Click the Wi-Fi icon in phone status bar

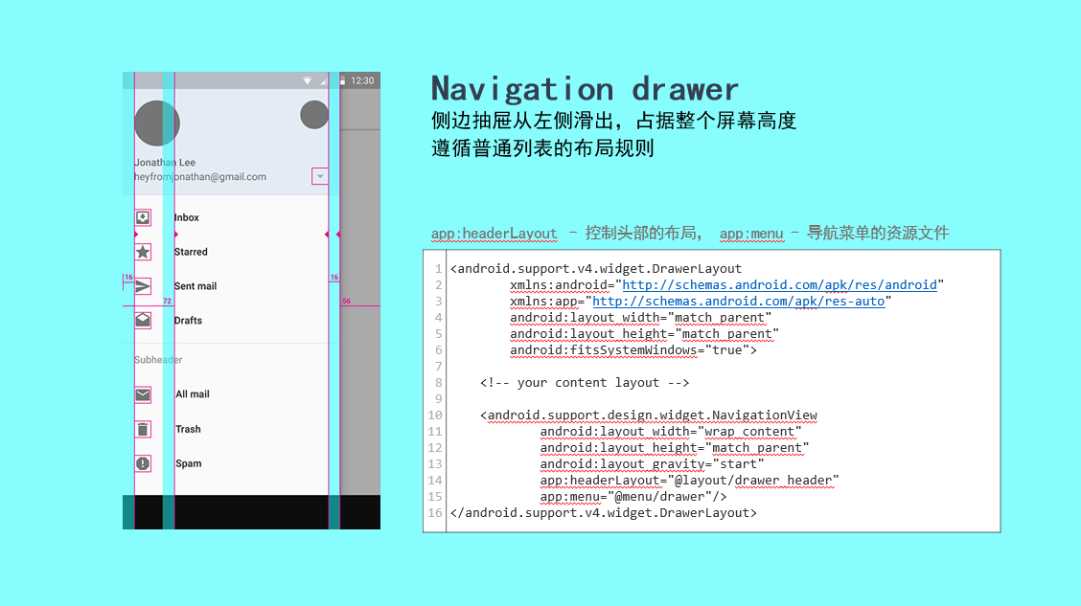point(308,80)
